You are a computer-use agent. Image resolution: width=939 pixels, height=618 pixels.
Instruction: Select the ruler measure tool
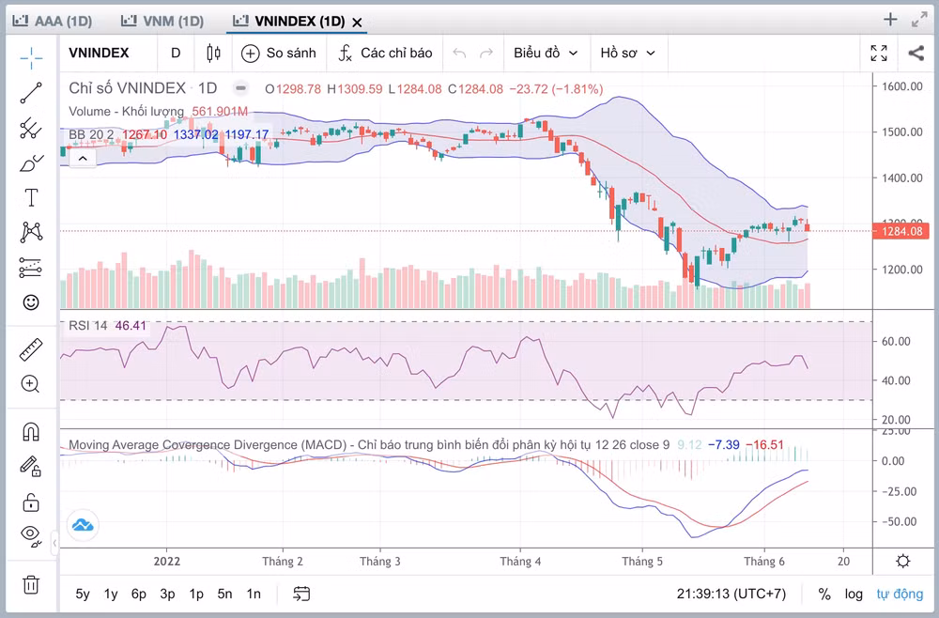[31, 349]
